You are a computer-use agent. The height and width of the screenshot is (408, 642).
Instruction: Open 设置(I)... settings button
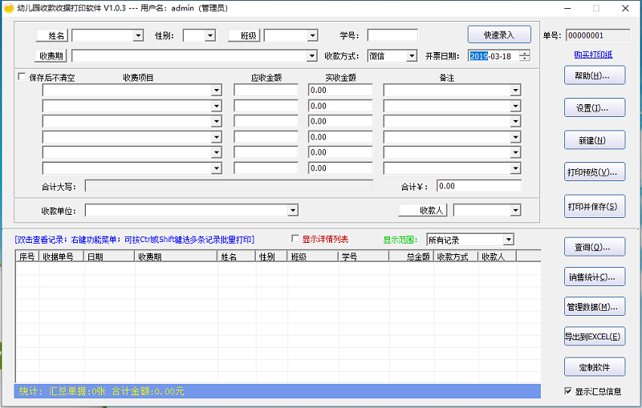click(x=595, y=107)
